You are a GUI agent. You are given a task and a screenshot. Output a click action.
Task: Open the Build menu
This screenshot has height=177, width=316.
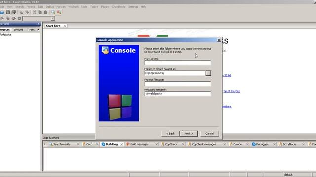coord(40,7)
